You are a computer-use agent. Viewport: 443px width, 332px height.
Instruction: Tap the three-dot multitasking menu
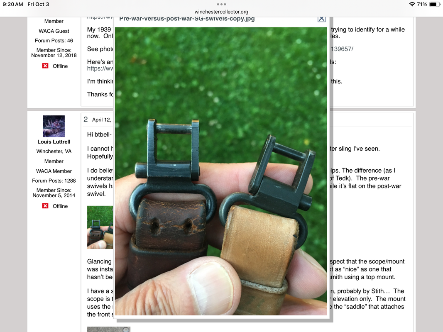tap(221, 4)
